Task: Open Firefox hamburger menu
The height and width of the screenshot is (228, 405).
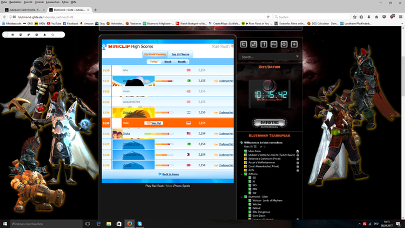Action: coord(401,17)
